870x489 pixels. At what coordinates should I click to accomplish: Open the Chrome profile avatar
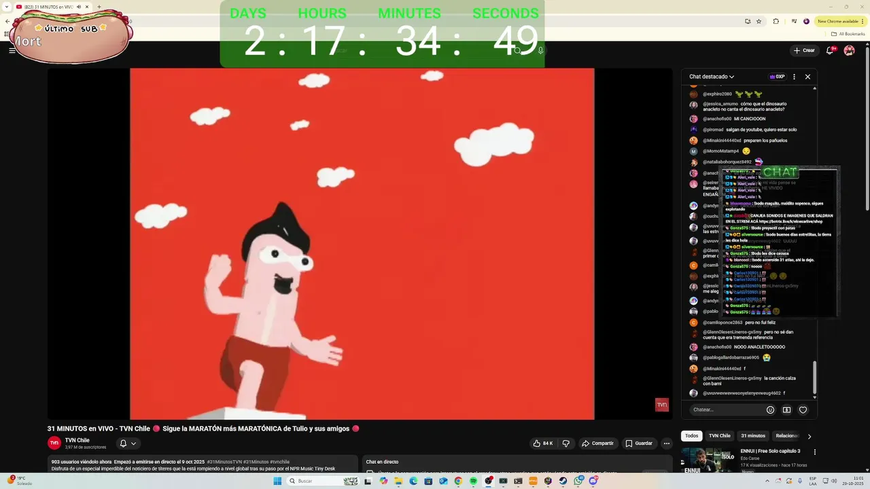pyautogui.click(x=807, y=21)
